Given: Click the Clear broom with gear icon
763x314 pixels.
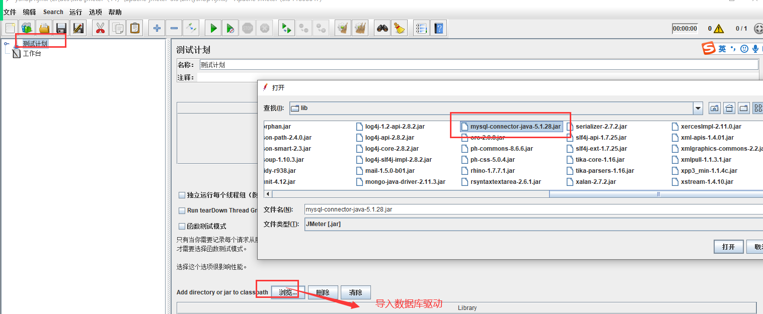Looking at the screenshot, I should pos(343,28).
